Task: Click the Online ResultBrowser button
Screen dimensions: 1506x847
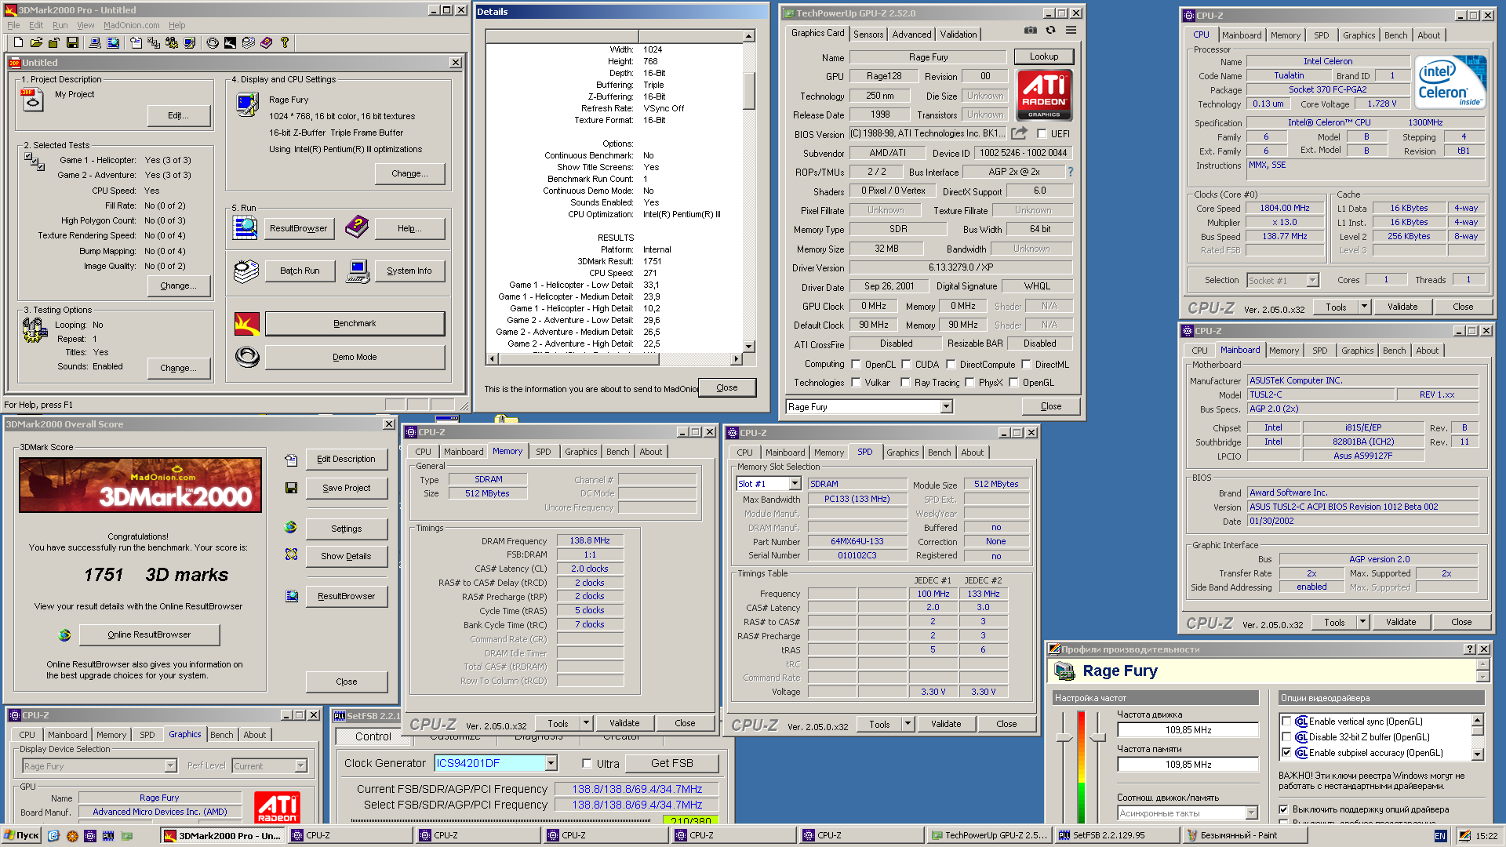Action: coord(149,634)
